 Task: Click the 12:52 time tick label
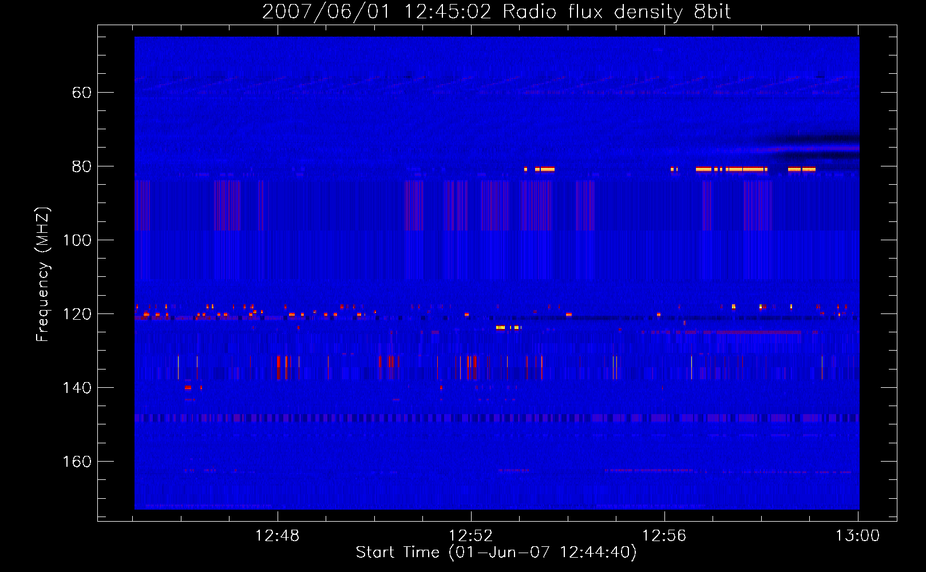tap(471, 536)
